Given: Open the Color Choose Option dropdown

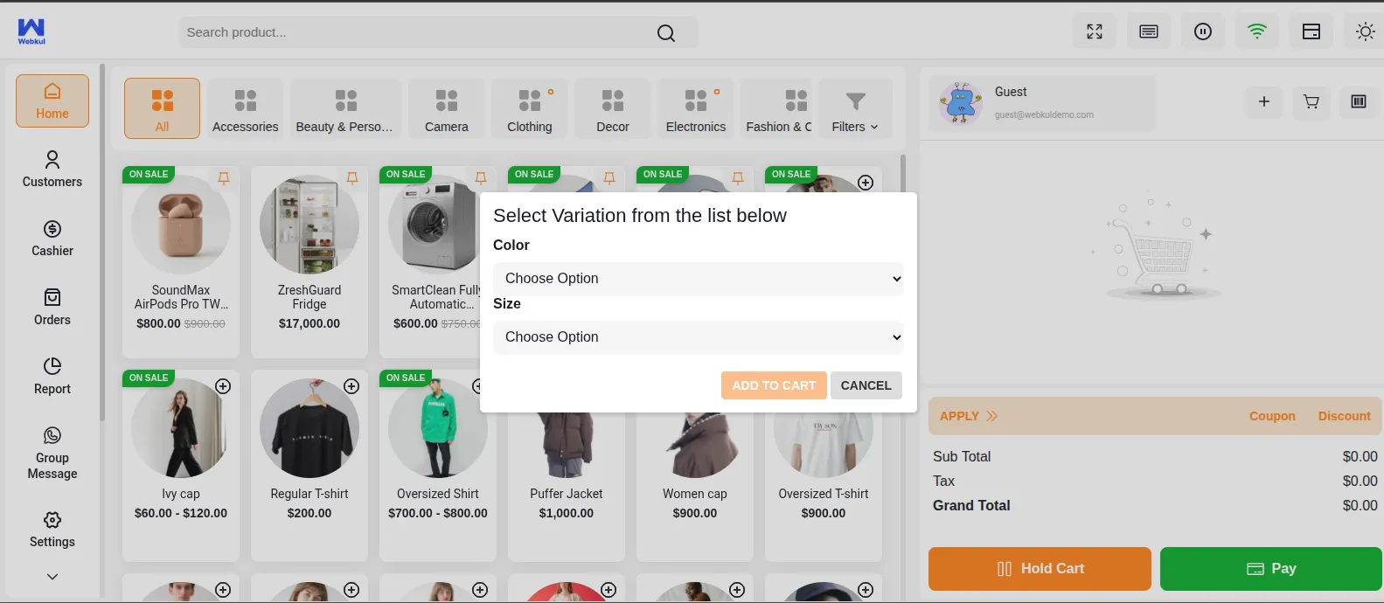Looking at the screenshot, I should (699, 279).
